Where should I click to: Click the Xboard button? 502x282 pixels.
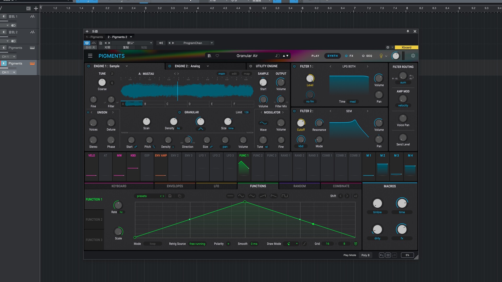[x=406, y=47]
